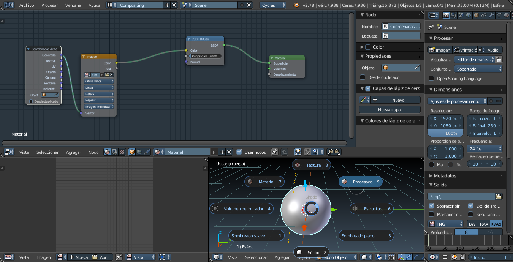Uncheck the Sobrescribir option
Screen dimensions: 513x262
click(431, 206)
